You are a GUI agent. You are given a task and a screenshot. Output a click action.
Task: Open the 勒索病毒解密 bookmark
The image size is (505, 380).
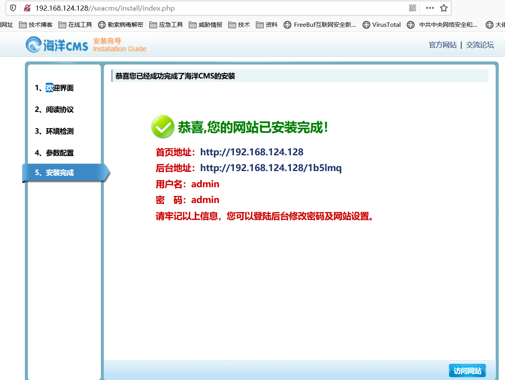[x=121, y=24]
